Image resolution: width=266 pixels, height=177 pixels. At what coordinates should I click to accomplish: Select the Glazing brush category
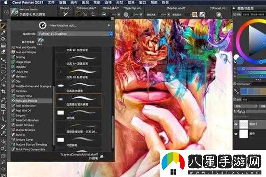[31, 57]
